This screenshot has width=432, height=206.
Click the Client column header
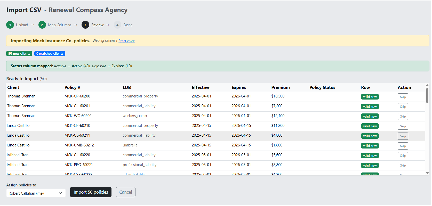pos(13,87)
